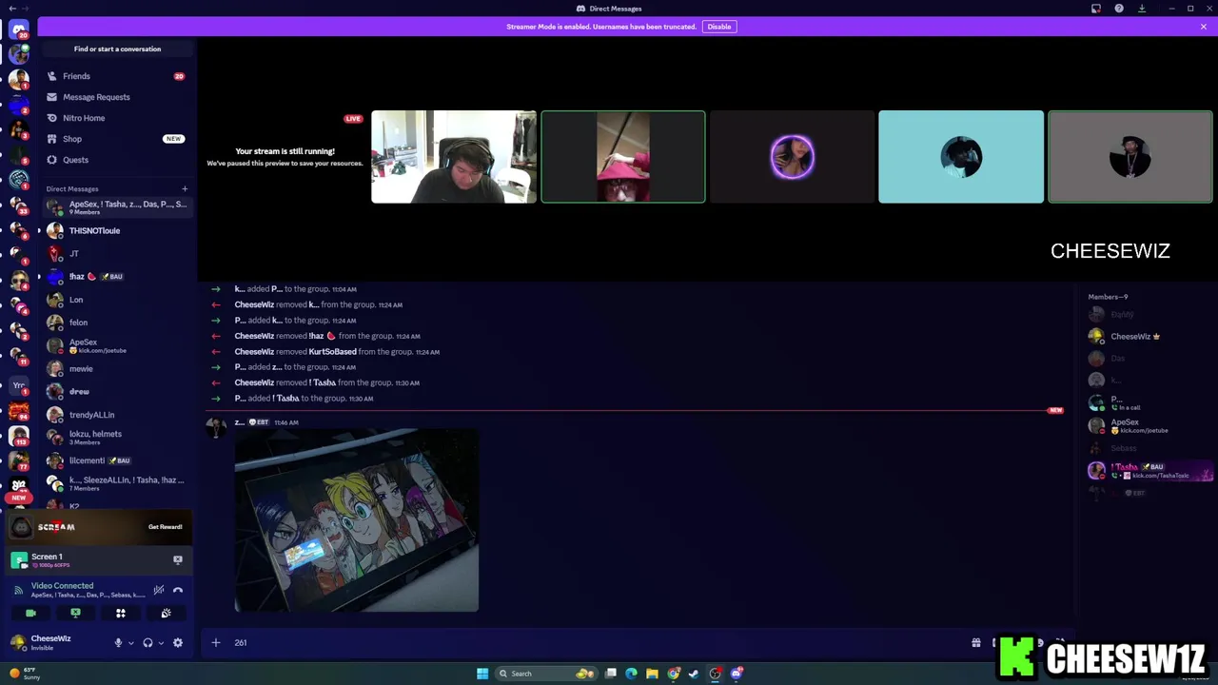1218x685 pixels.
Task: Open the anime artwork image attachment
Action: (357, 519)
